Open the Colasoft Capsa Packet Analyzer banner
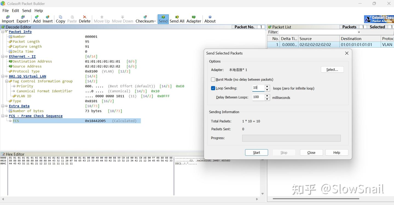The width and height of the screenshot is (394, 205). tap(379, 19)
